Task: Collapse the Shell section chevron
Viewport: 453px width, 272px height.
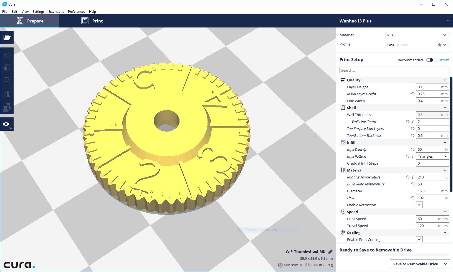Action: [x=445, y=108]
